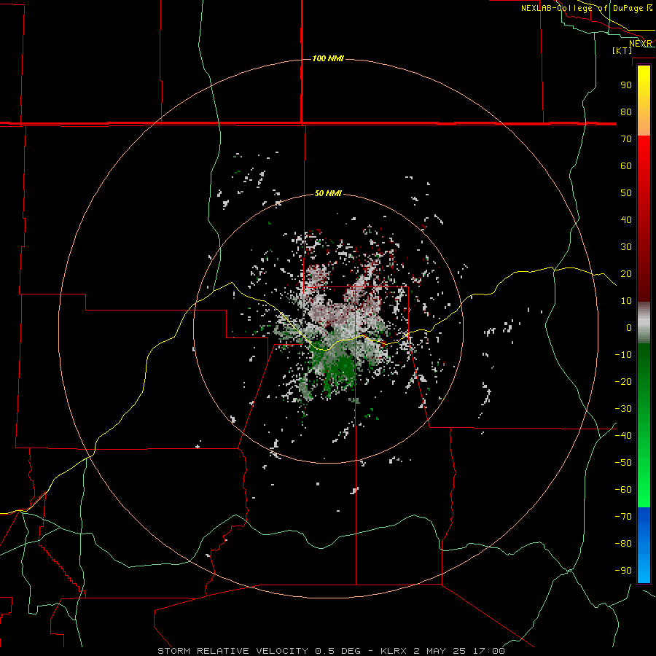The width and height of the screenshot is (656, 656).
Task: Click the blue bottom segment of color bar
Action: tap(644, 545)
